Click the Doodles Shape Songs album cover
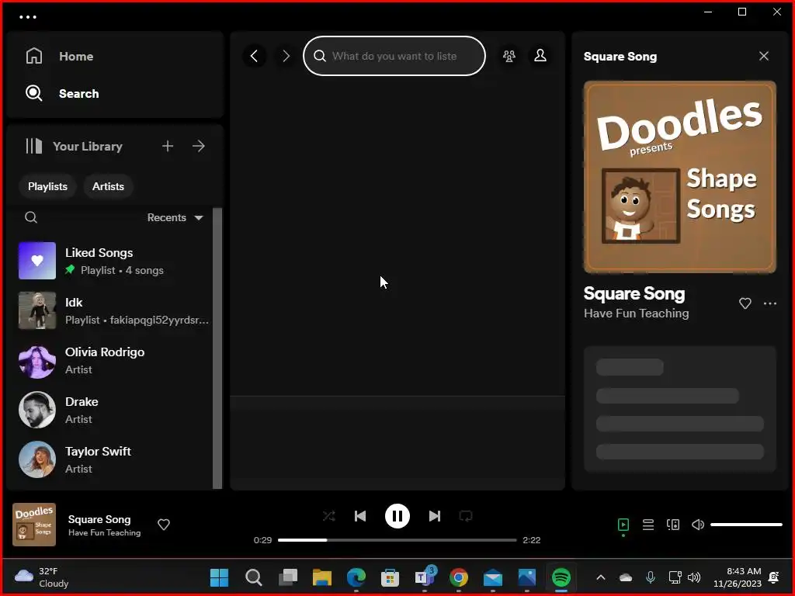795x596 pixels. coord(680,177)
